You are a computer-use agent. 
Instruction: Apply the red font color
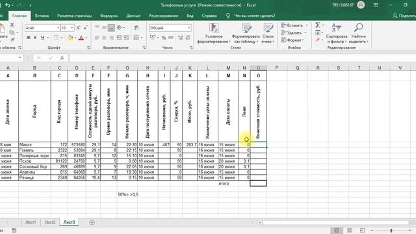pos(81,38)
